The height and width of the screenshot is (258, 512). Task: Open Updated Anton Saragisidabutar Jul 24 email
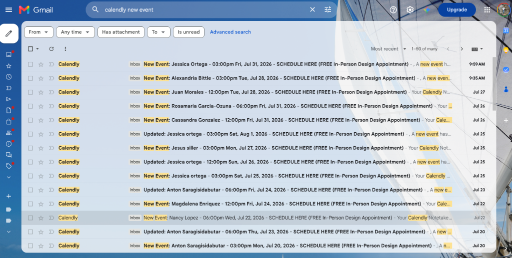pyautogui.click(x=256, y=190)
